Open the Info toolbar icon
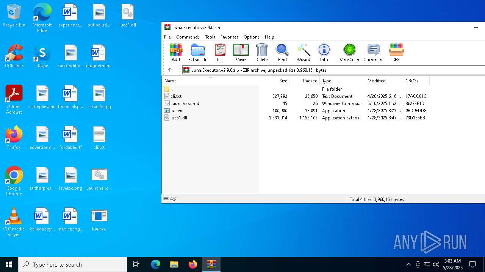 coord(324,53)
